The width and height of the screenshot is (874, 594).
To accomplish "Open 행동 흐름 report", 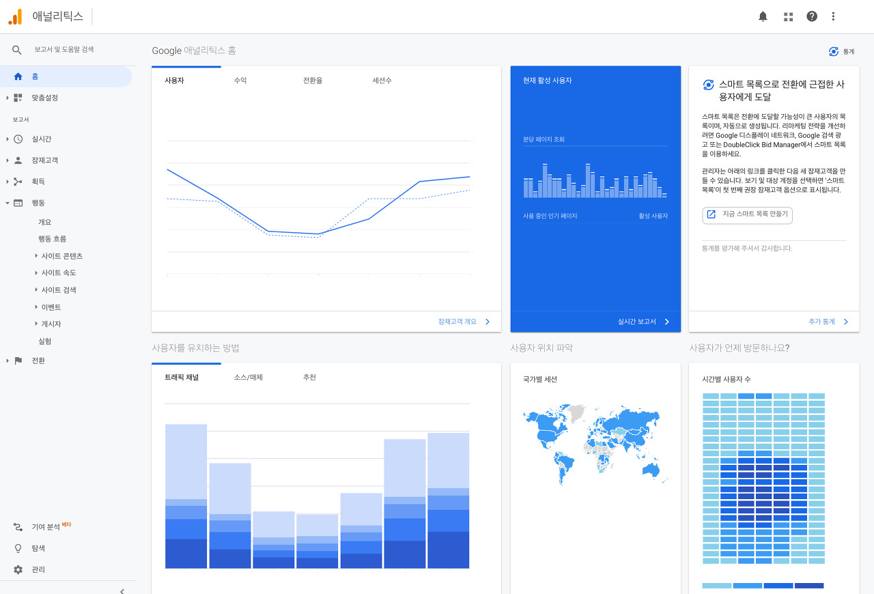I will (x=52, y=239).
